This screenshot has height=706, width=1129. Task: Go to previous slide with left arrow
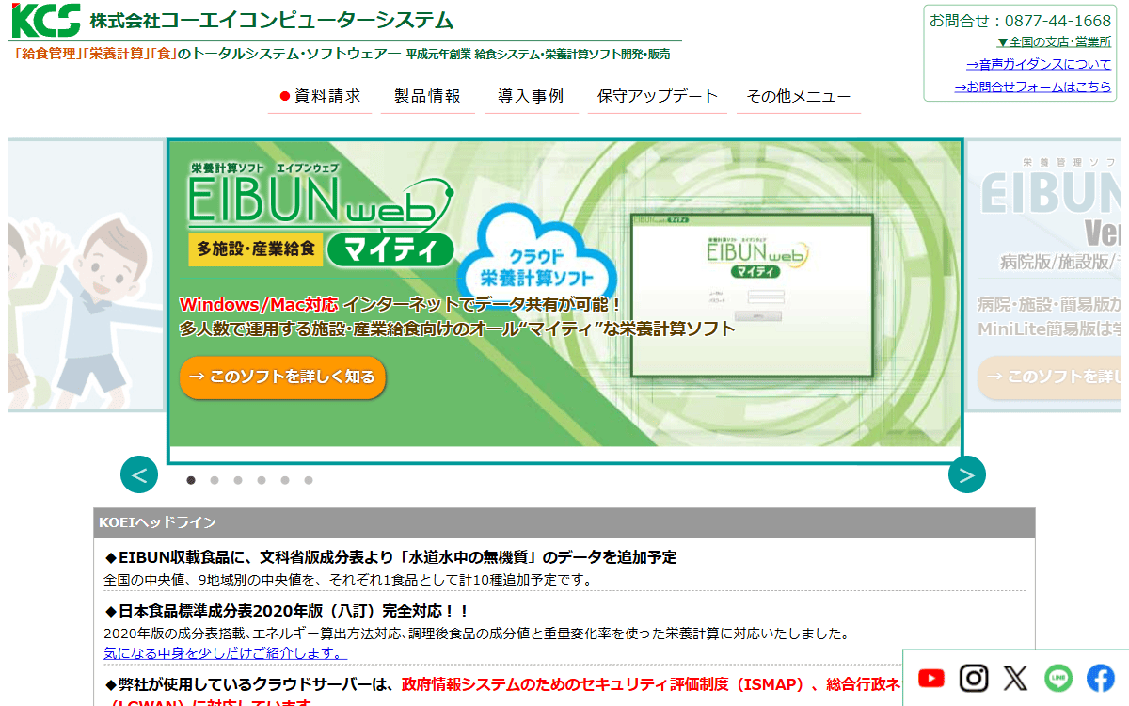[139, 474]
